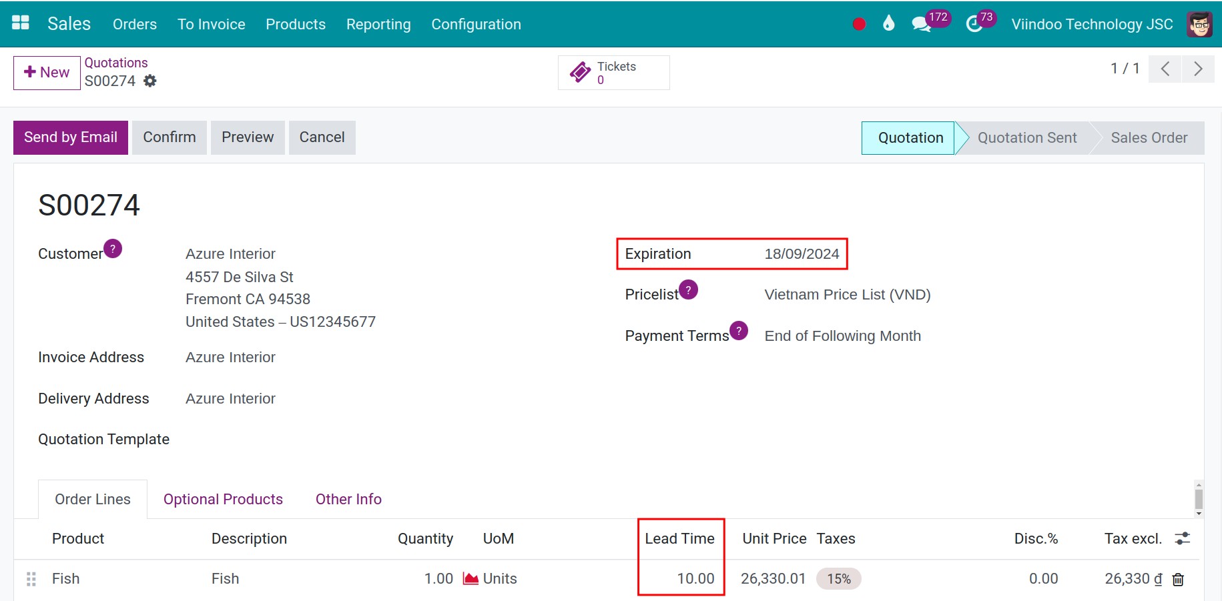Image resolution: width=1222 pixels, height=601 pixels.
Task: Click the Tickets ticket icon
Action: (580, 72)
